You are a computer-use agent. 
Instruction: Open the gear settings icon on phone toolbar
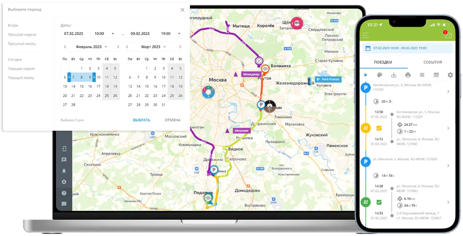coord(450,75)
